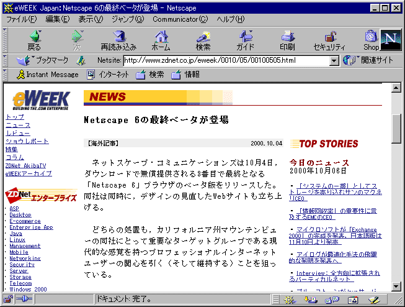
Task: Click in the Netsite URL field
Action: [x=226, y=60]
